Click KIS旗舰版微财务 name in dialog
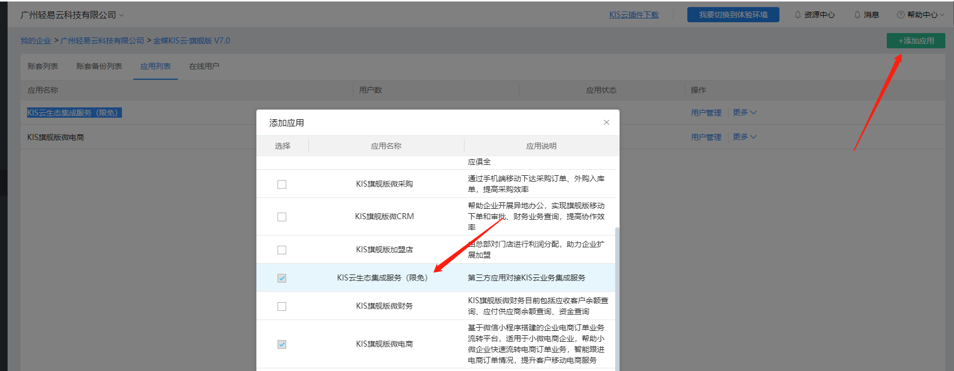954x371 pixels. 384,306
